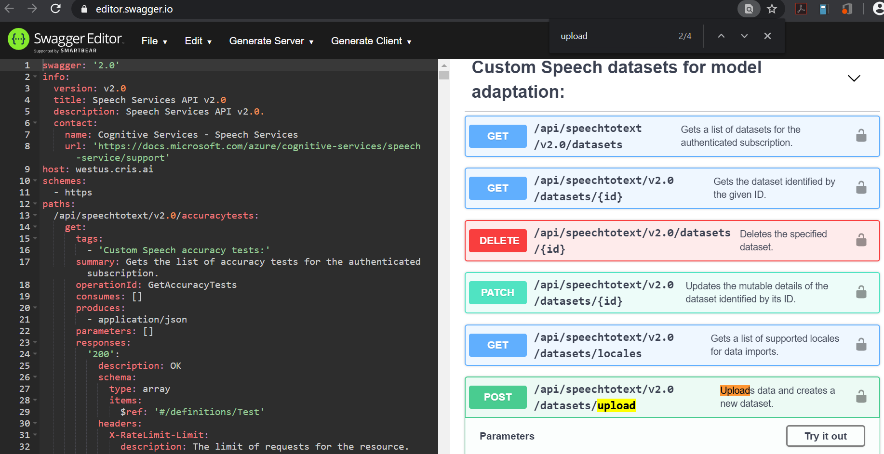The width and height of the screenshot is (884, 454).
Task: Click lock icon on the DELETE dataset row
Action: pyautogui.click(x=861, y=240)
